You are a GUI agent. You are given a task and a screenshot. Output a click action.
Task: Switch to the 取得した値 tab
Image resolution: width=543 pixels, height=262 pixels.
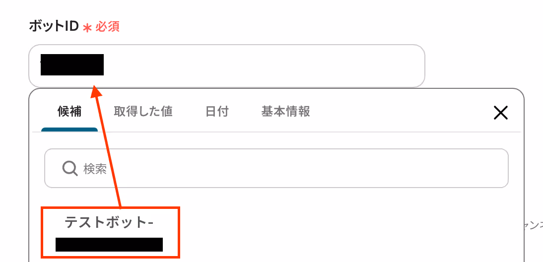(x=143, y=112)
